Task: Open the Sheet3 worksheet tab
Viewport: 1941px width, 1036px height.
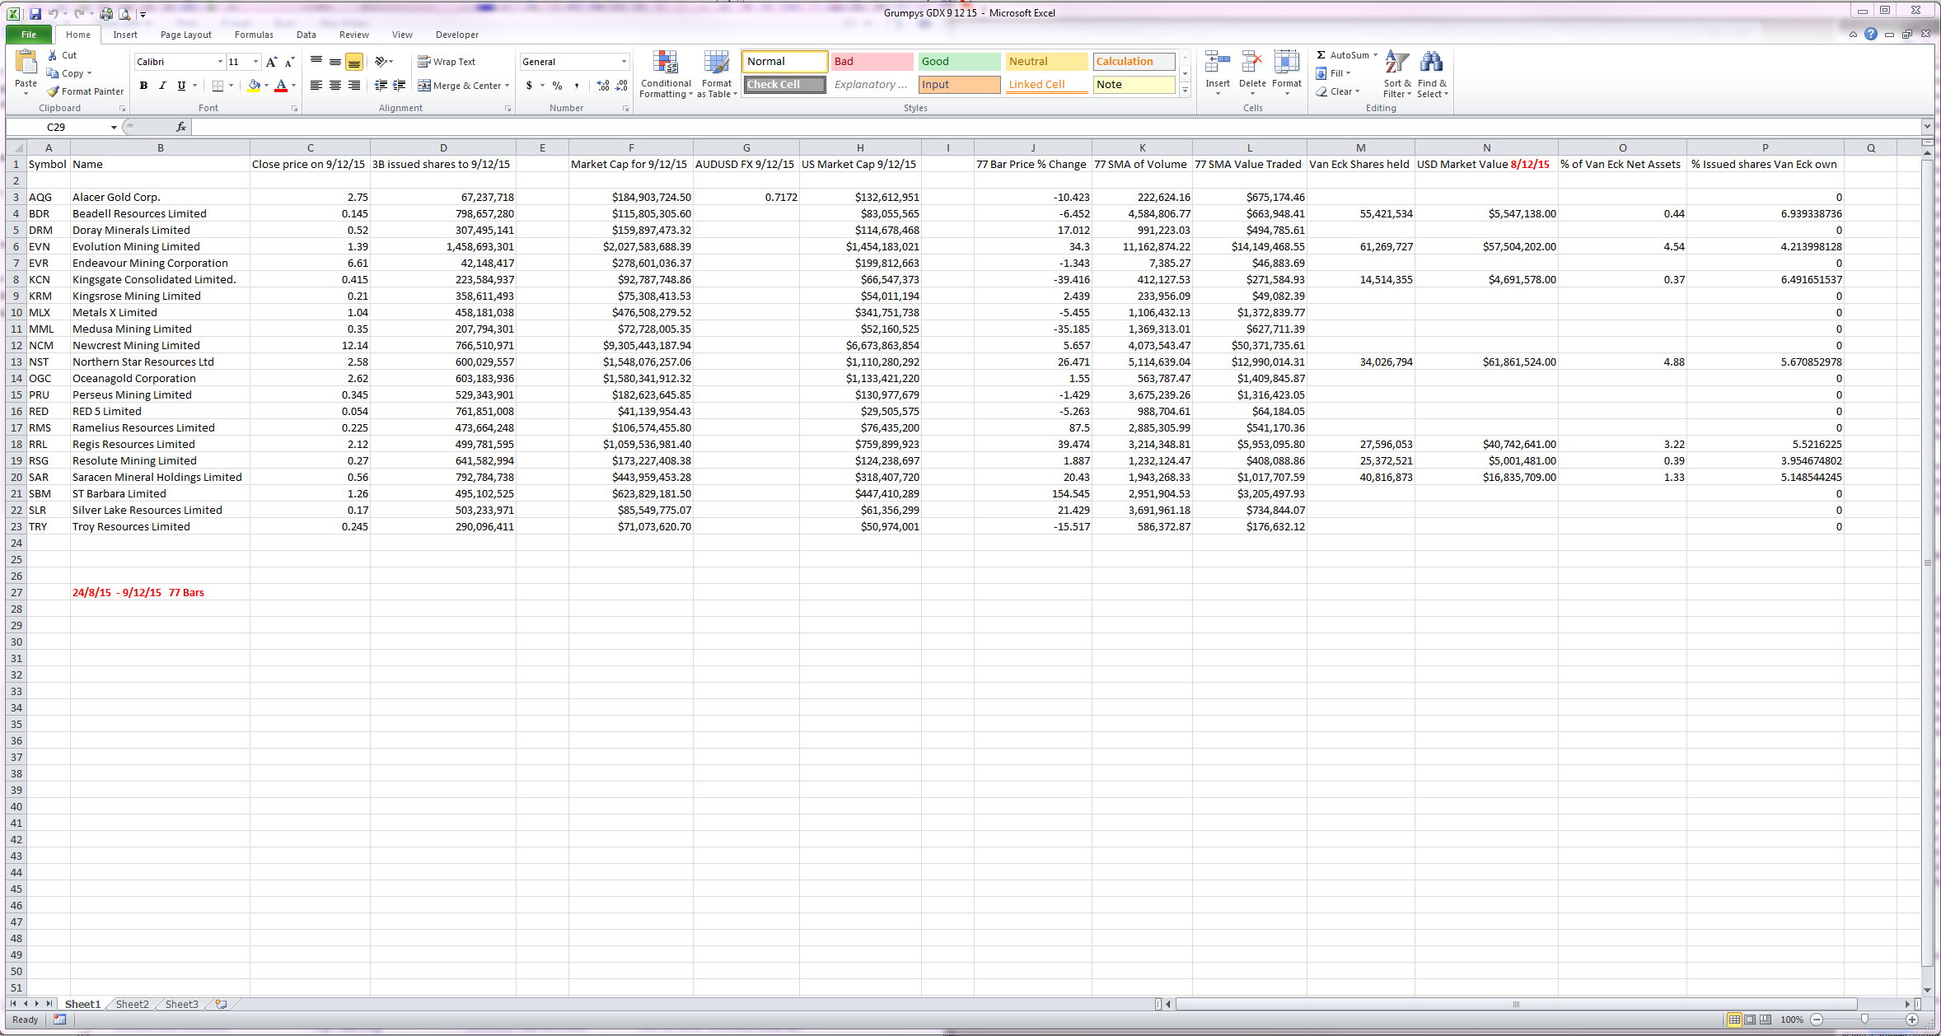Action: (181, 1004)
